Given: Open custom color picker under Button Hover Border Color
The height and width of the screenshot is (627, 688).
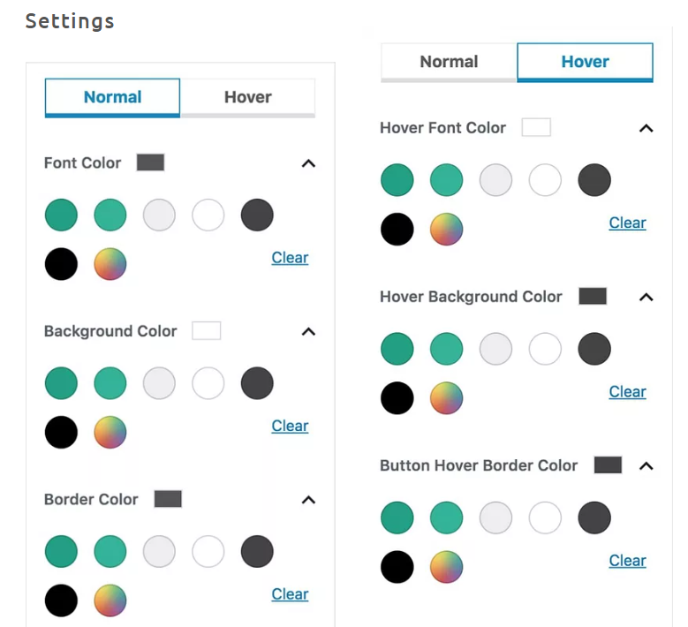Looking at the screenshot, I should click(446, 567).
